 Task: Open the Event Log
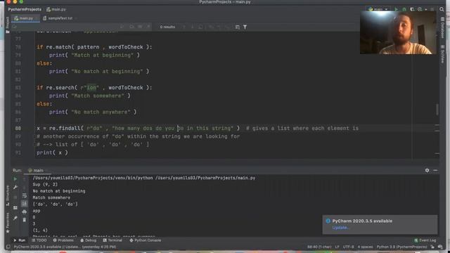[x=425, y=240]
